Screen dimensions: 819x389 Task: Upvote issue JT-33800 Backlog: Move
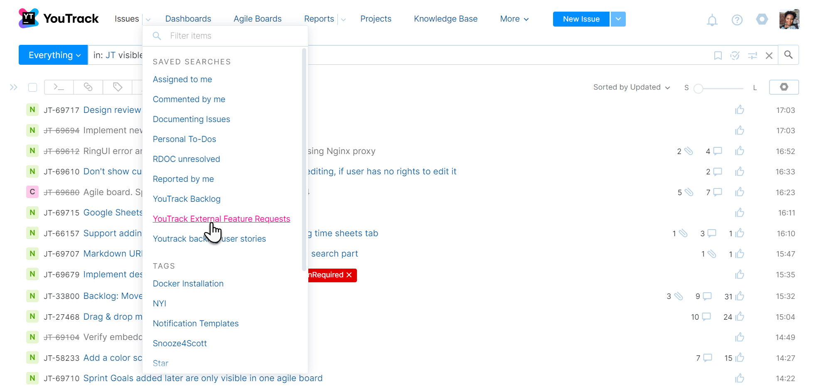pyautogui.click(x=740, y=296)
